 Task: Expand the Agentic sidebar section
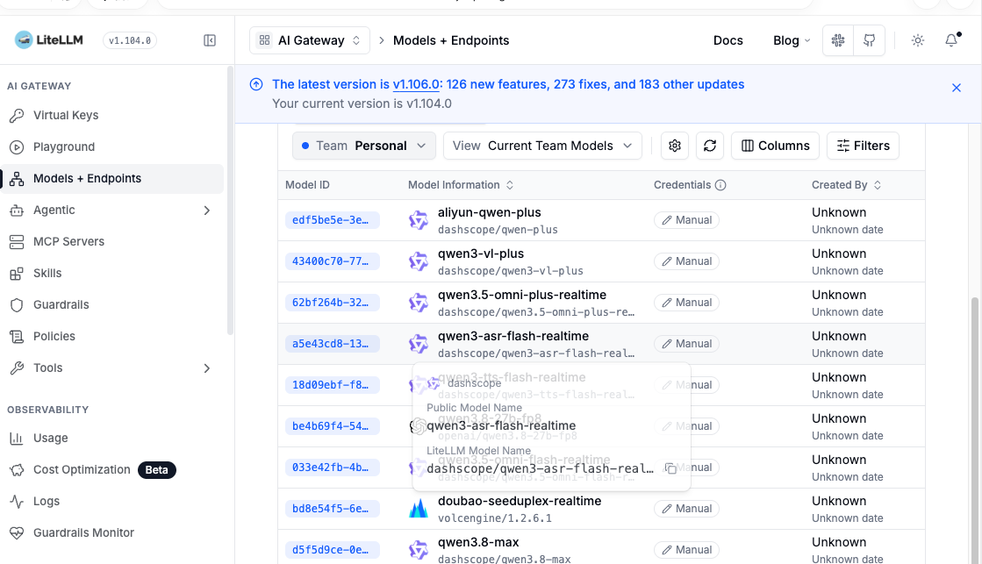[x=111, y=211]
